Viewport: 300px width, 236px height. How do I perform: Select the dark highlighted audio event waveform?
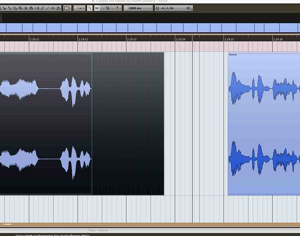point(46,124)
